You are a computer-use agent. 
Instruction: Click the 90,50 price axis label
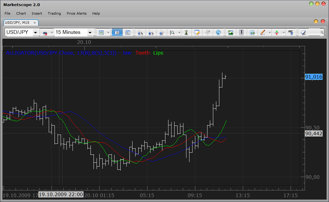[x=312, y=128]
